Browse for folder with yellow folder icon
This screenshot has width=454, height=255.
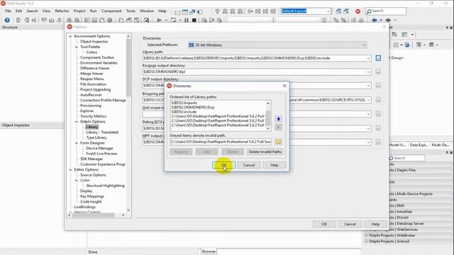[x=278, y=142]
